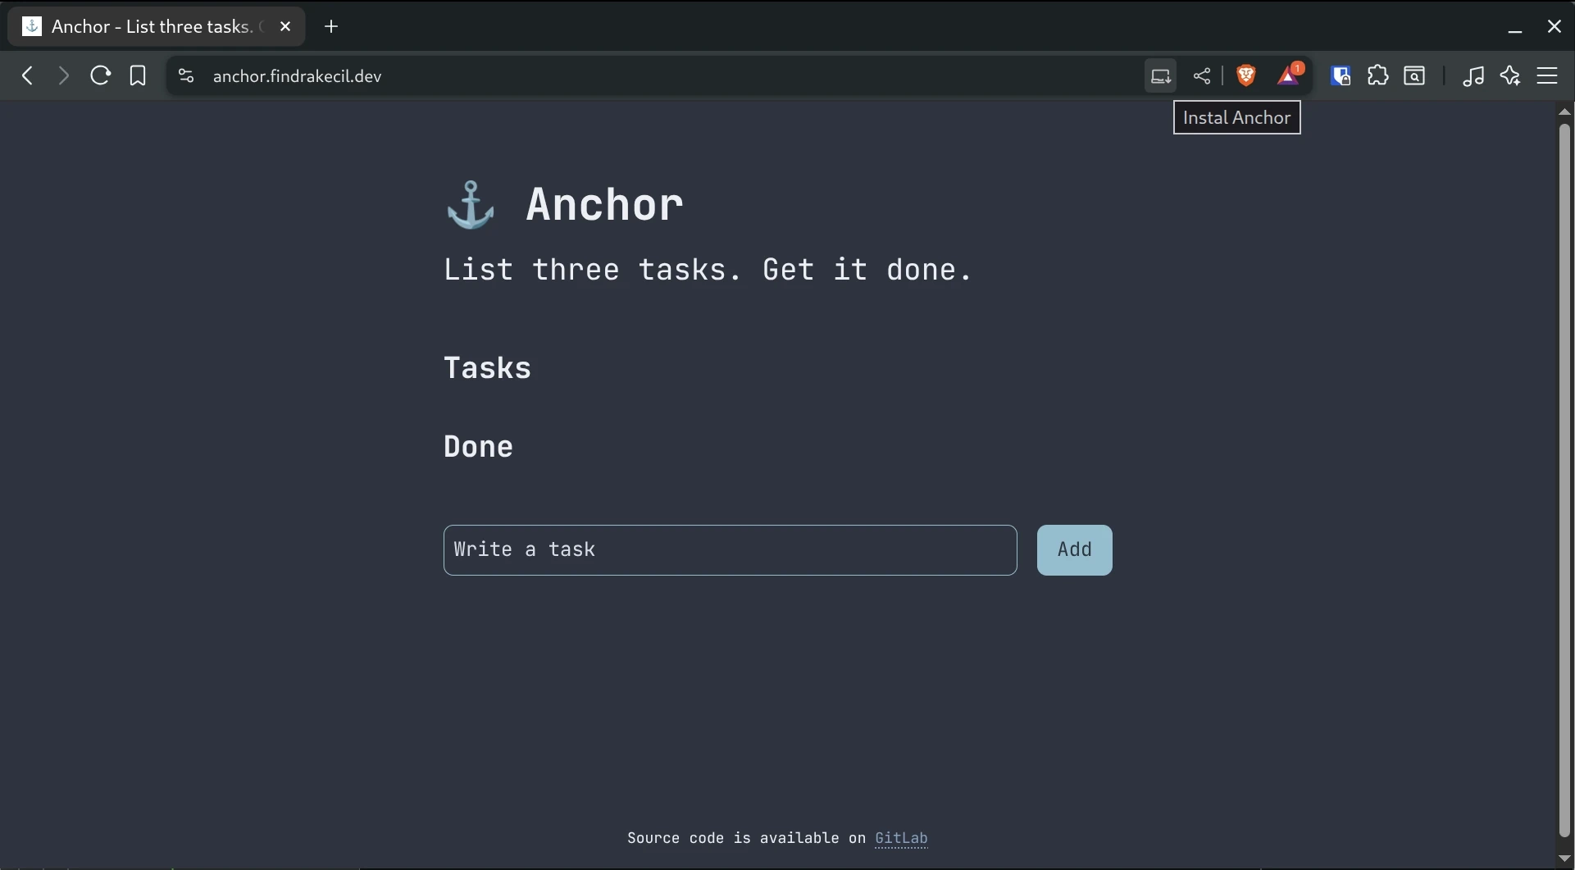Launch Leo AI assistant
The width and height of the screenshot is (1575, 870).
1511,75
